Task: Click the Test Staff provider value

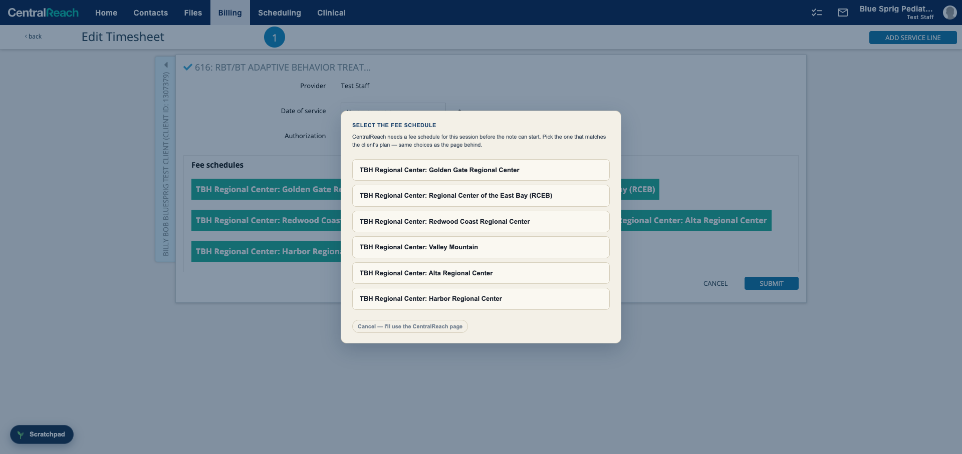Action: click(x=355, y=86)
